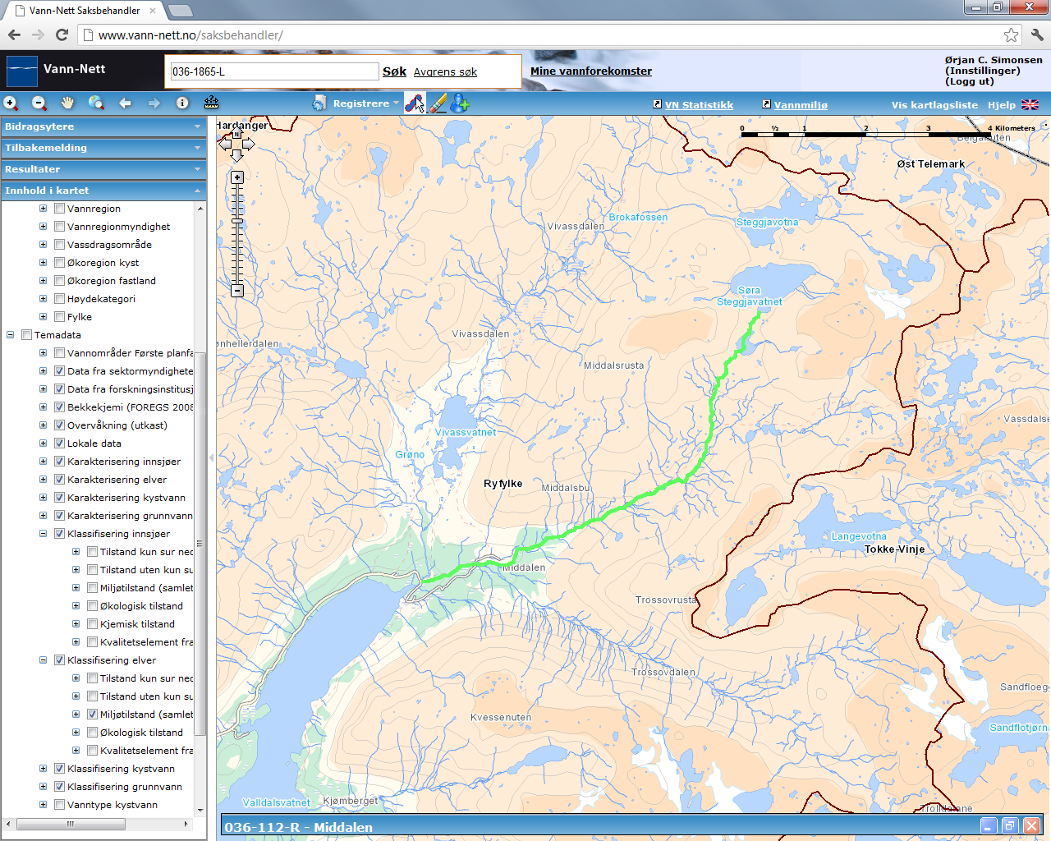Collapse Temadata tree node
Image resolution: width=1051 pixels, height=841 pixels.
point(10,335)
